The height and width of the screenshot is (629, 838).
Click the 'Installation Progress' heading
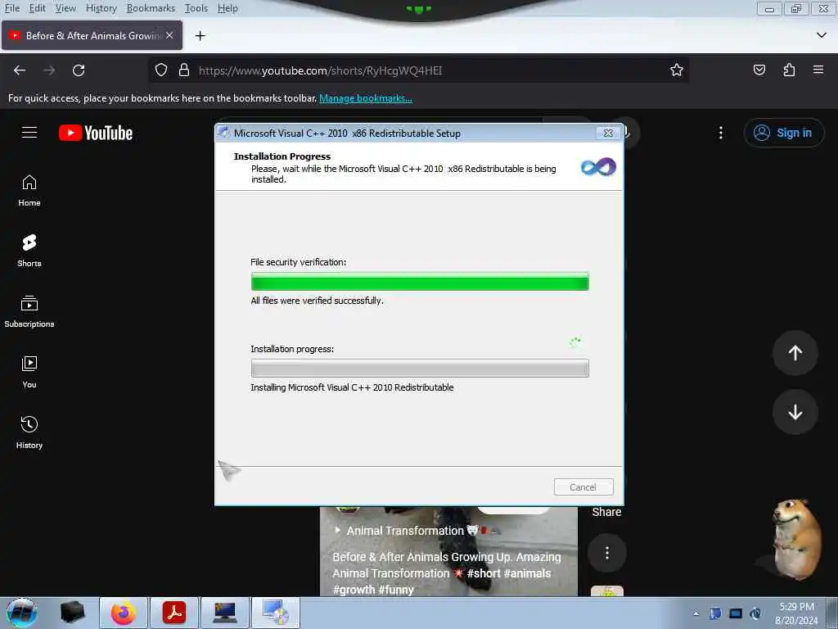click(x=282, y=156)
